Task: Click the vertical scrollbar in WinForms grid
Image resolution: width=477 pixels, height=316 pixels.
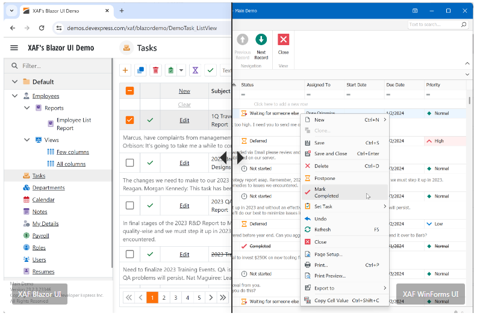Action: click(470, 101)
